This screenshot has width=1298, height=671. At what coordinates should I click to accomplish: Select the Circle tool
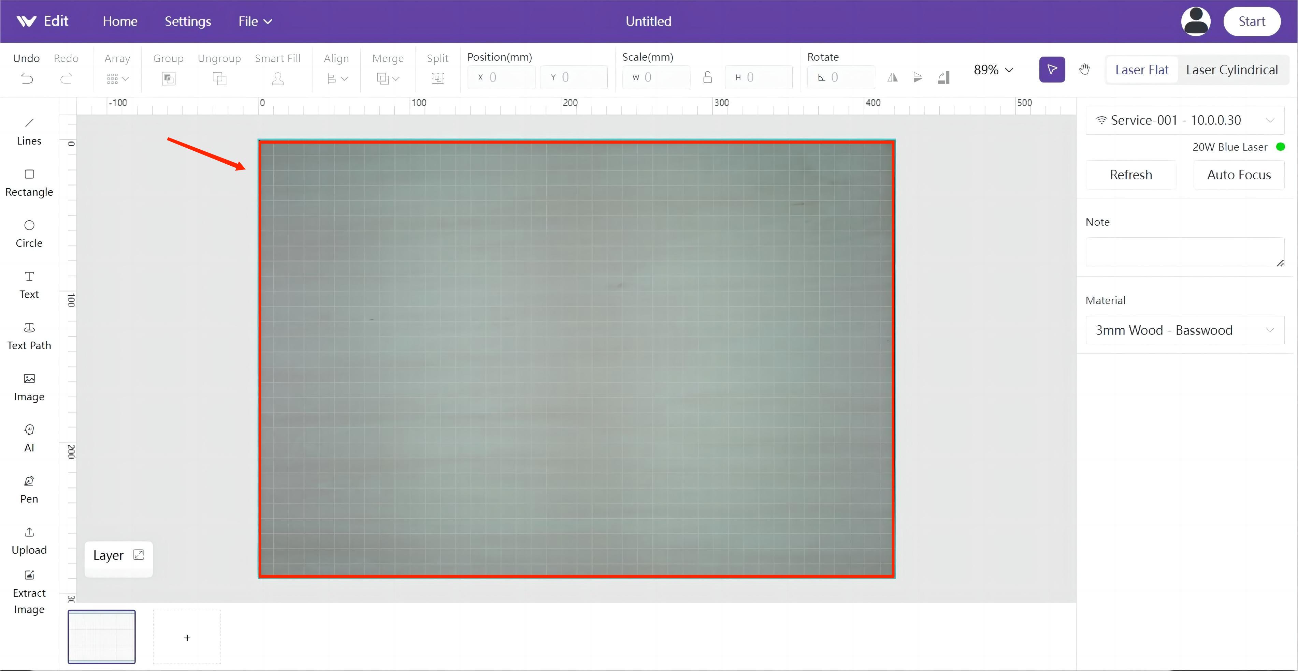pos(29,233)
